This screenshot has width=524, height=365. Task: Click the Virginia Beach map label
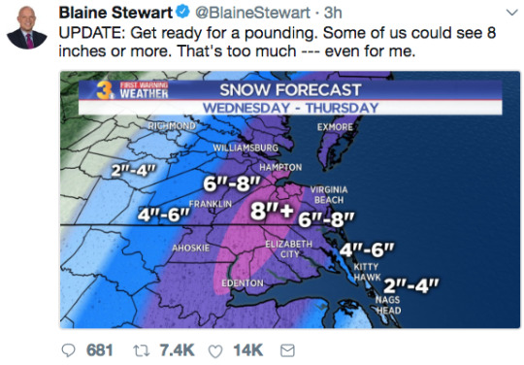pyautogui.click(x=329, y=195)
